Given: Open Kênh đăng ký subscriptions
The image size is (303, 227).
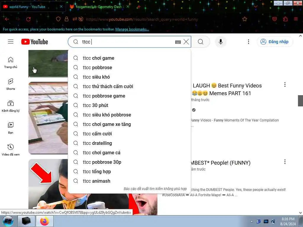Looking at the screenshot, I should coord(11,106).
